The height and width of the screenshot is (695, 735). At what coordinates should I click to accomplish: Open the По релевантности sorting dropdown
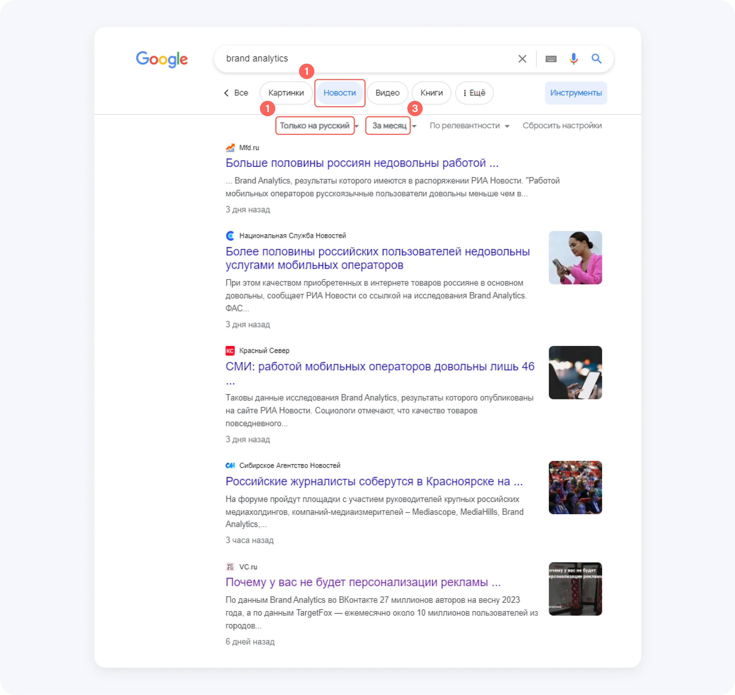click(469, 126)
